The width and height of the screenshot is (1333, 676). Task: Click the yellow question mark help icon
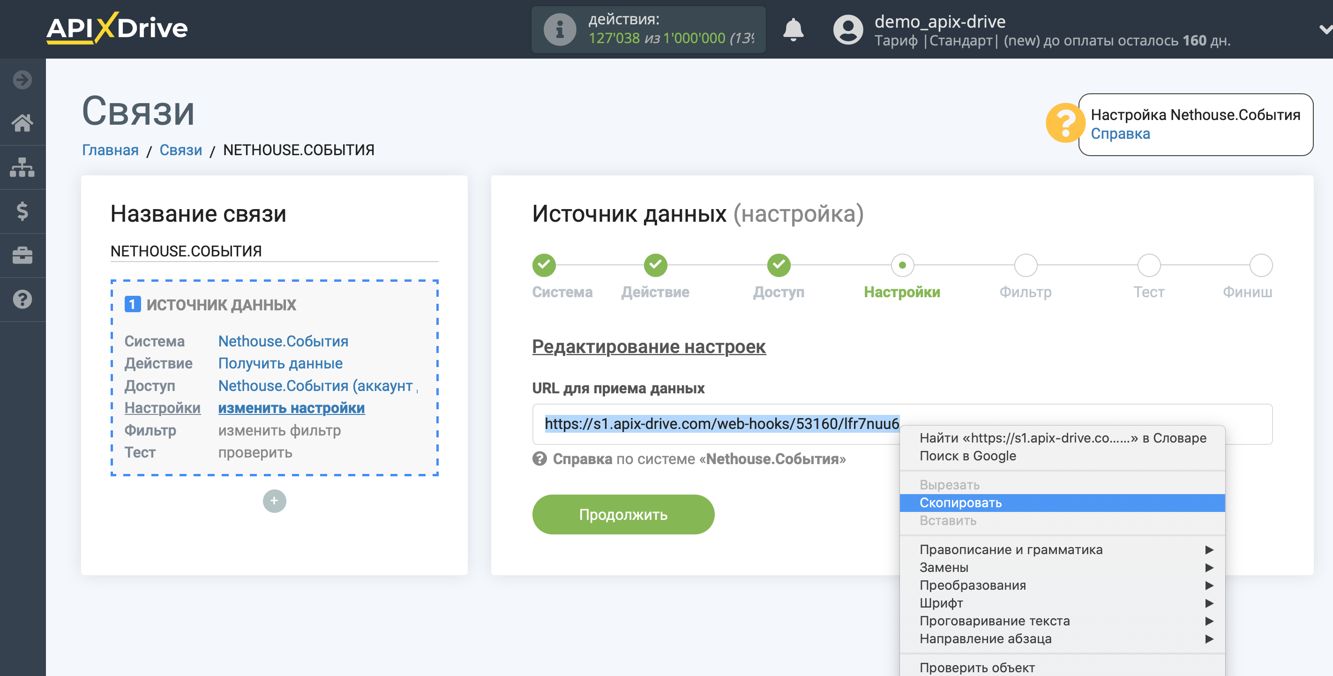(1064, 123)
